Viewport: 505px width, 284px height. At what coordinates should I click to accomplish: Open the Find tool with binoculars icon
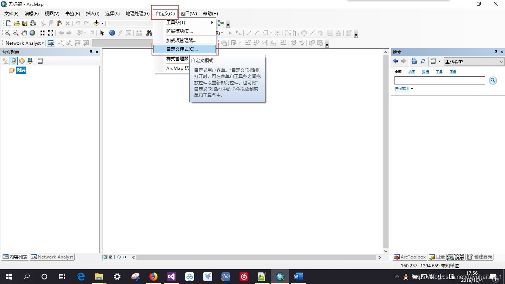[149, 33]
